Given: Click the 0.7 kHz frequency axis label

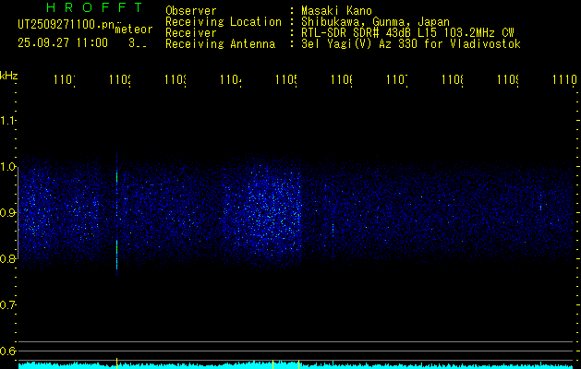Looking at the screenshot, I should (7, 304).
